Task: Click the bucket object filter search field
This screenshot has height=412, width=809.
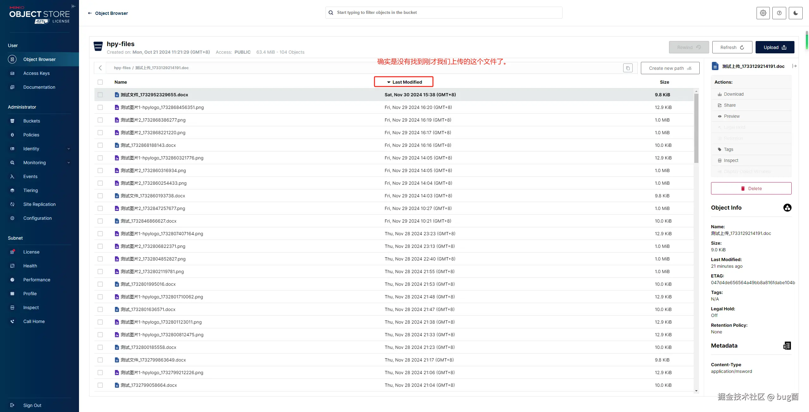Action: (444, 13)
